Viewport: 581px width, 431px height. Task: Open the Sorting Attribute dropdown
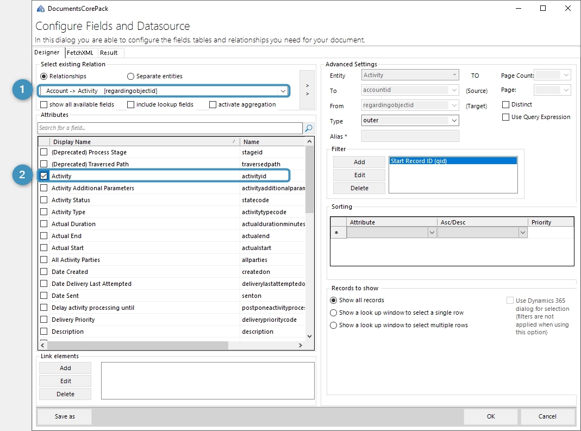(x=432, y=233)
